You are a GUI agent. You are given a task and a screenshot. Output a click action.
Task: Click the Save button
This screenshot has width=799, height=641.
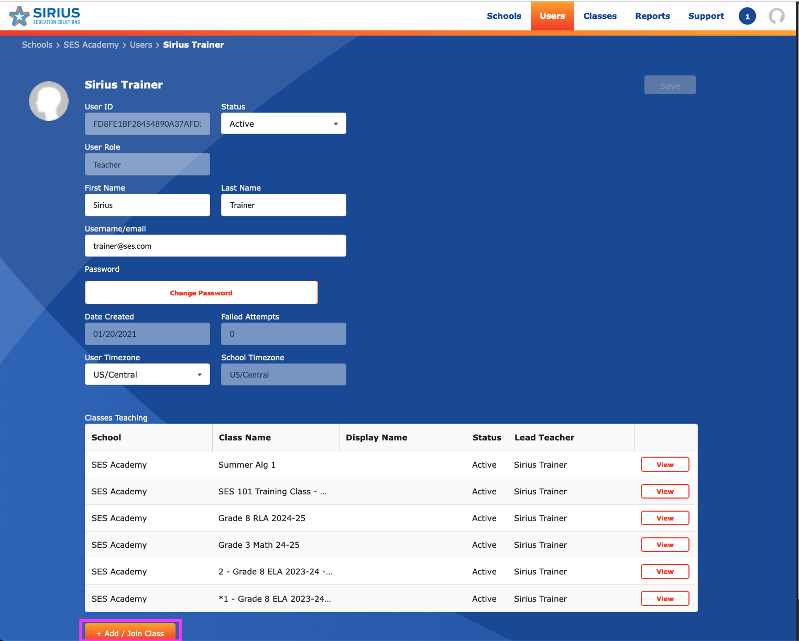coord(670,85)
